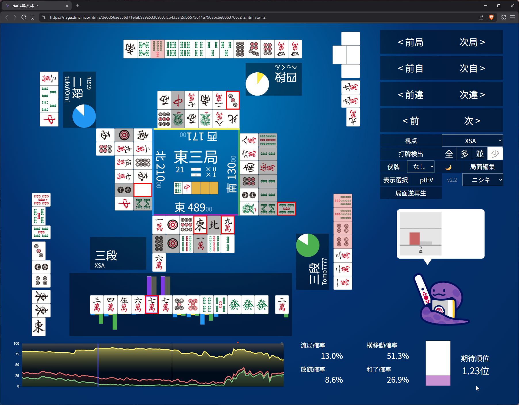Click the 局面逆再生 button
This screenshot has width=519, height=405.
tap(411, 193)
